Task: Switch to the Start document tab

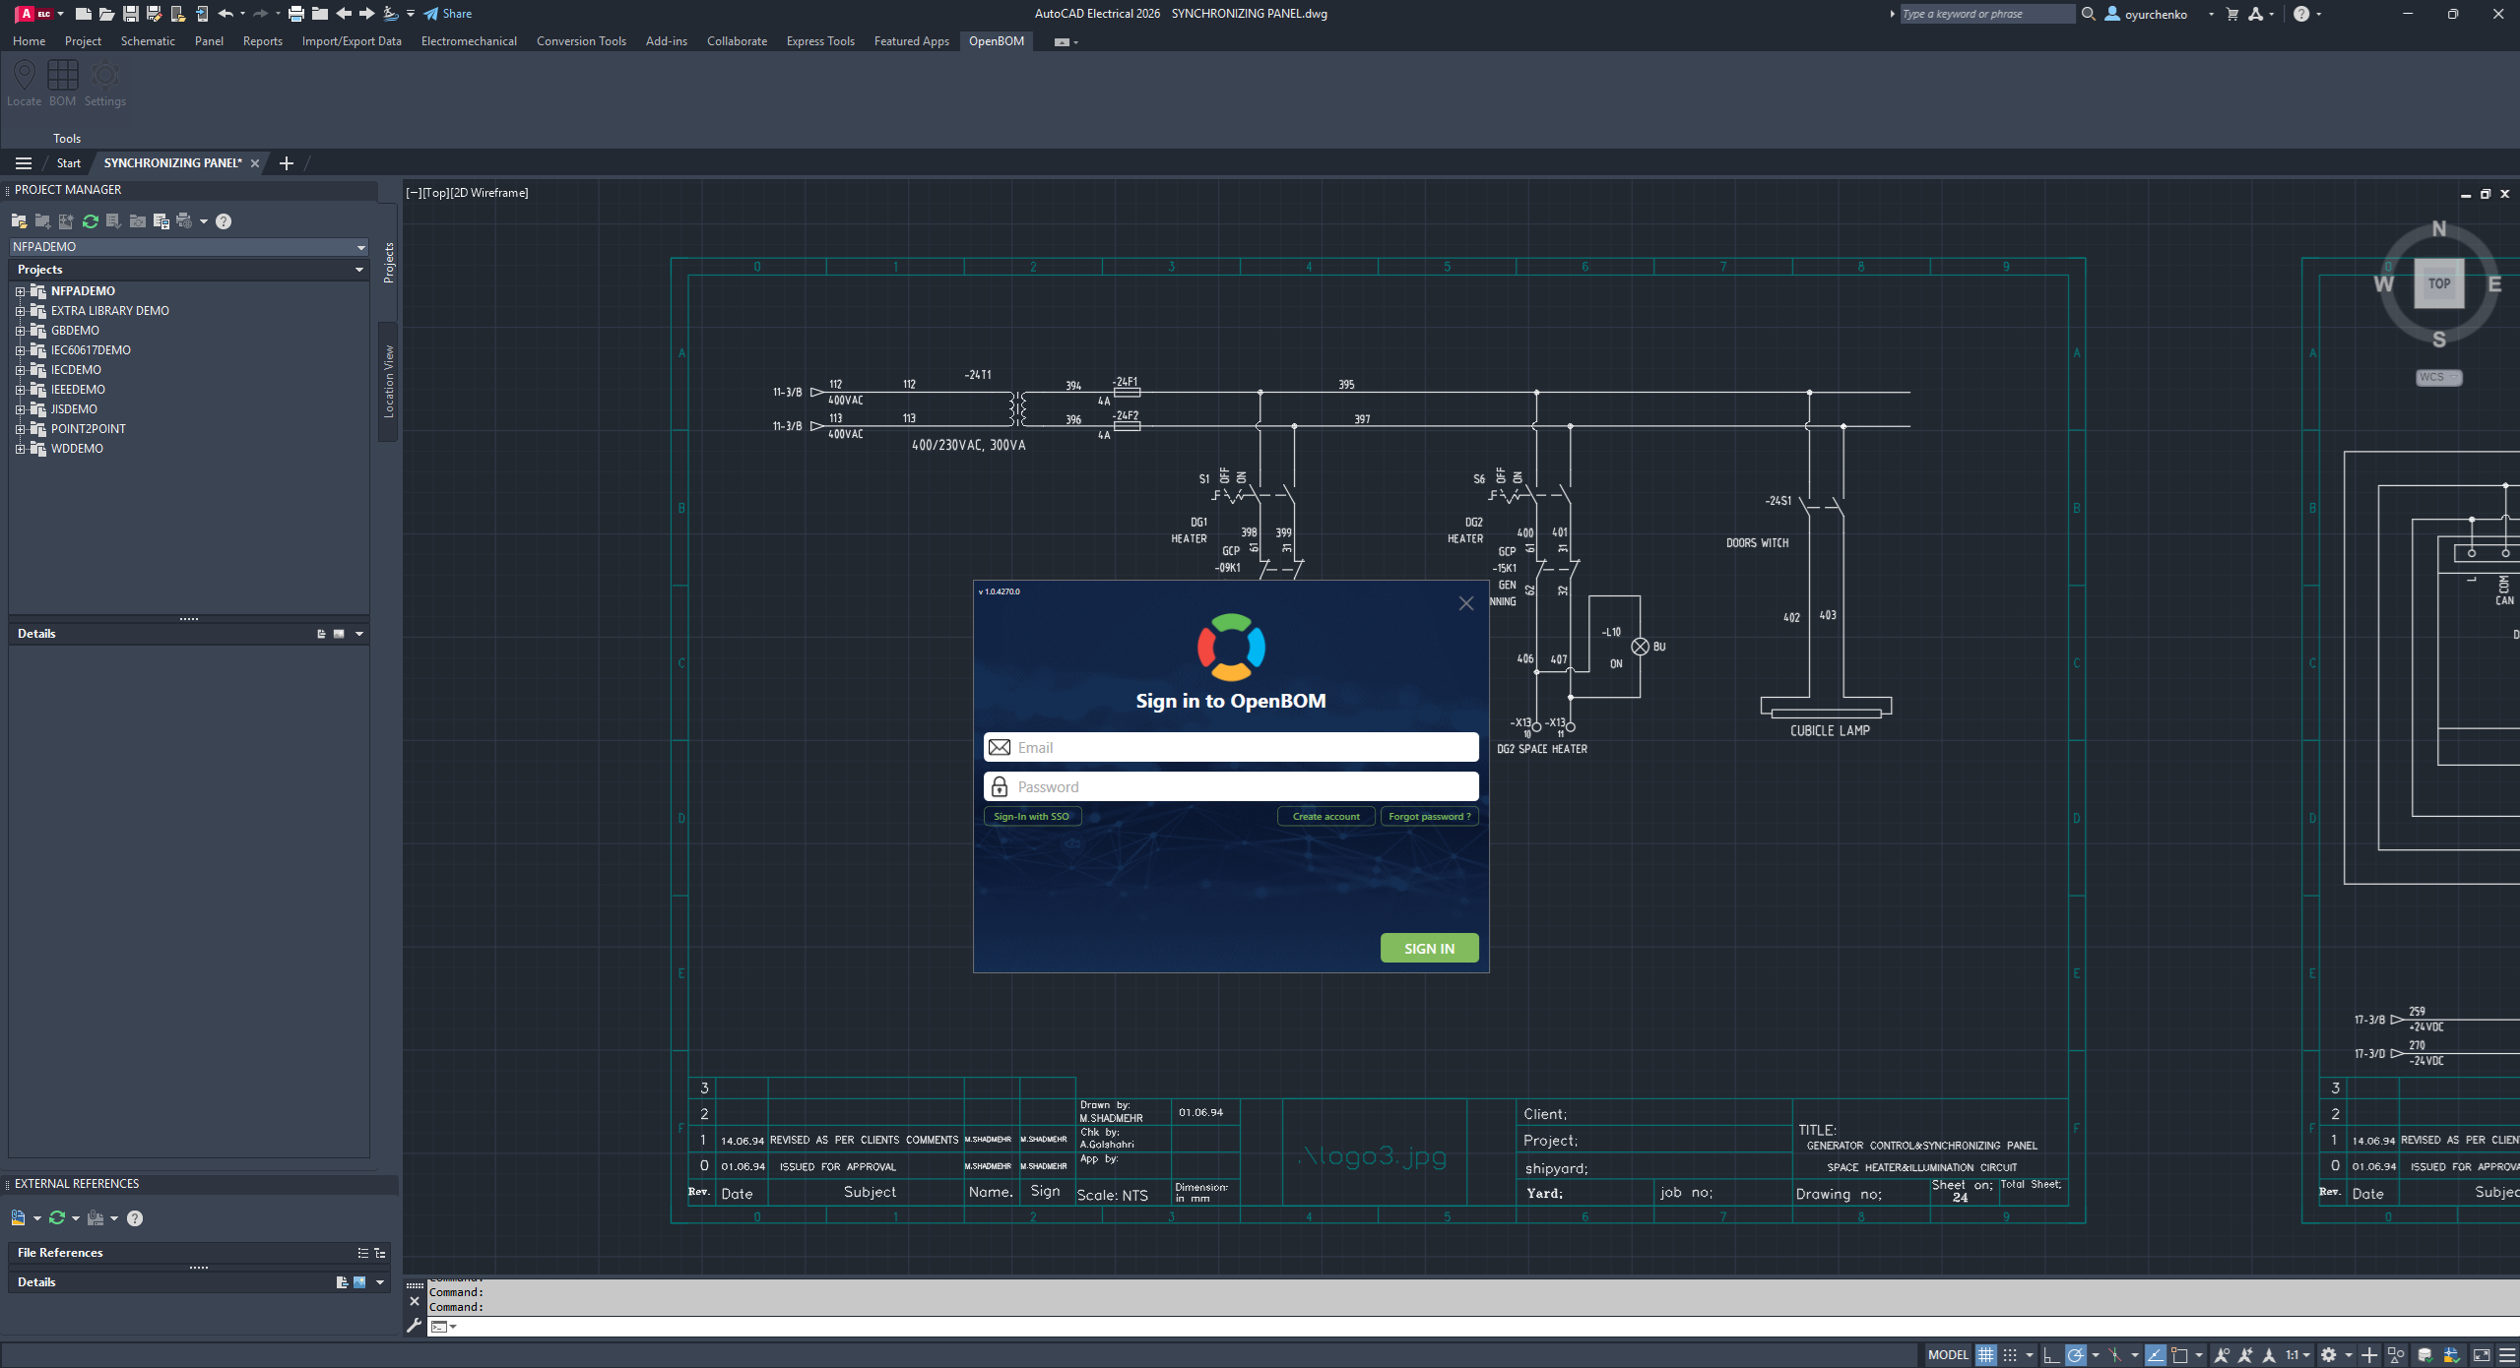Action: pyautogui.click(x=68, y=163)
